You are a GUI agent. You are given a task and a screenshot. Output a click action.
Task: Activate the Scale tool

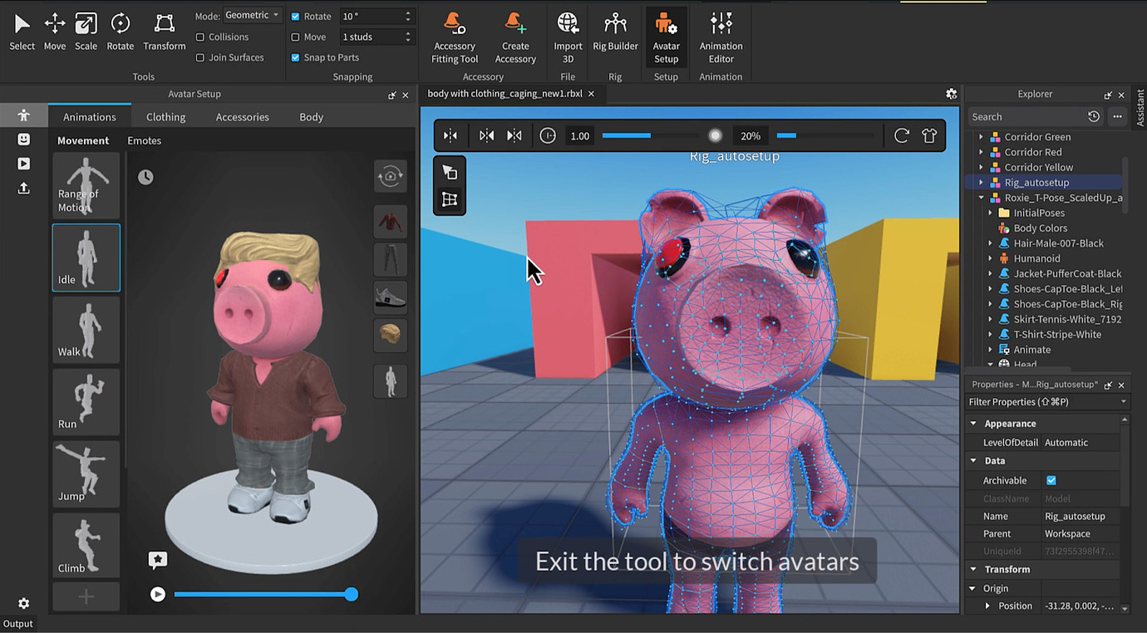tap(86, 32)
